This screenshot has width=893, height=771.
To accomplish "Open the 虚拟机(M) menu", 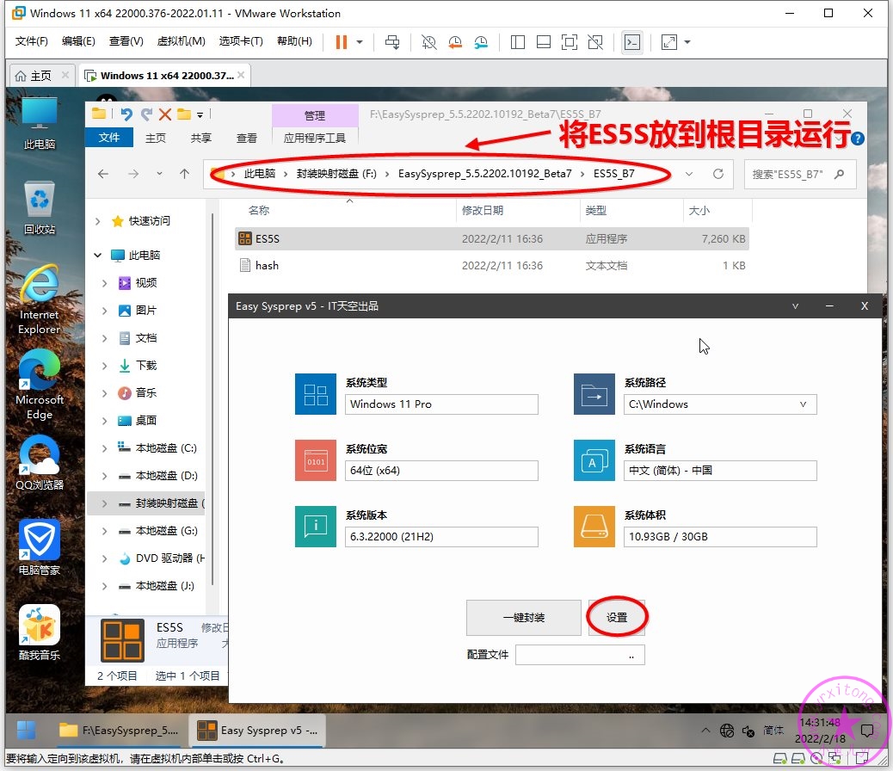I will coord(182,41).
